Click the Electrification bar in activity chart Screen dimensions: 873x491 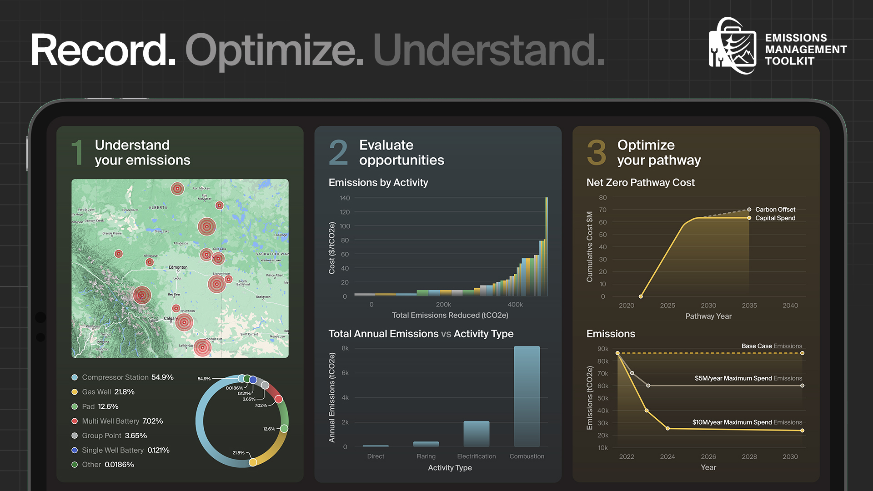[477, 434]
